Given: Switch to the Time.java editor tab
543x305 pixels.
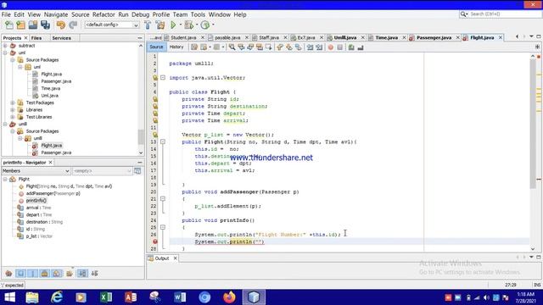Looking at the screenshot, I should 387,37.
